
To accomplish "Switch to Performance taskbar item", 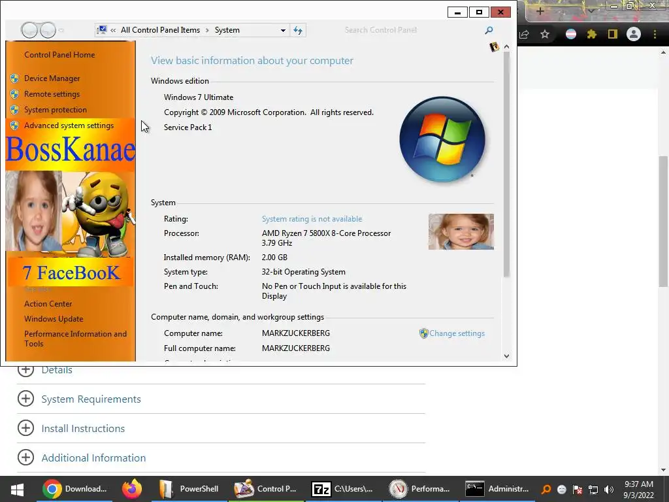I will 420,489.
